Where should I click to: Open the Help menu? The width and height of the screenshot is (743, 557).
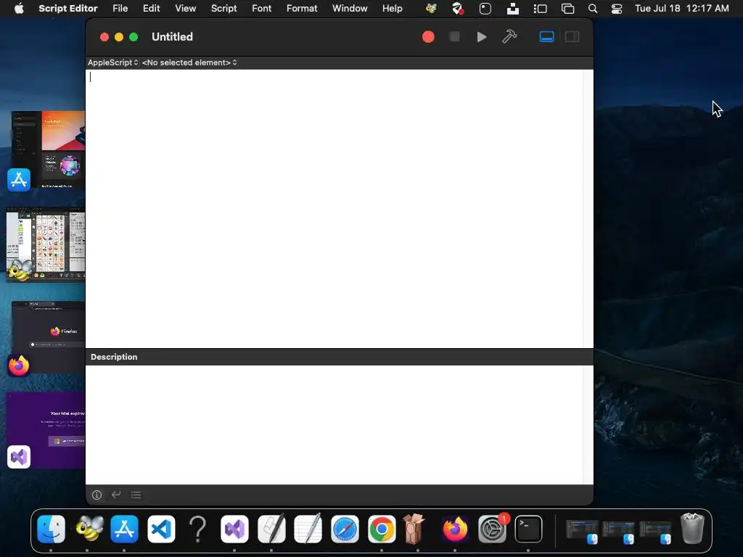pos(393,9)
